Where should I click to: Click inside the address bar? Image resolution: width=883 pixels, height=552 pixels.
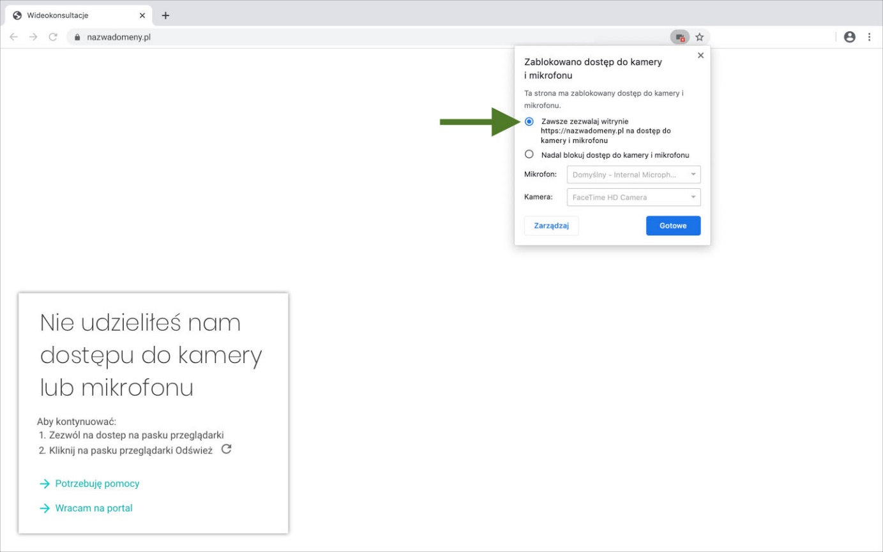[x=255, y=37]
